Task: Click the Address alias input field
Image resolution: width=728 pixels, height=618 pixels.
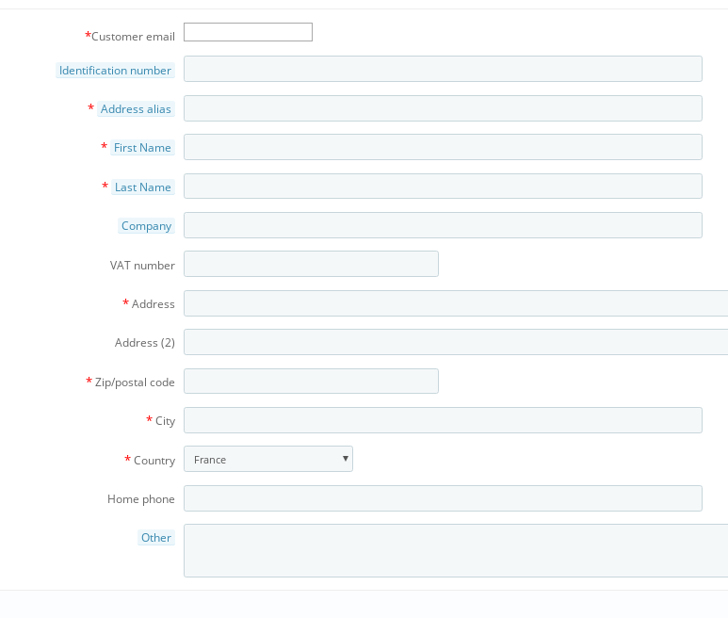Action: click(x=443, y=108)
